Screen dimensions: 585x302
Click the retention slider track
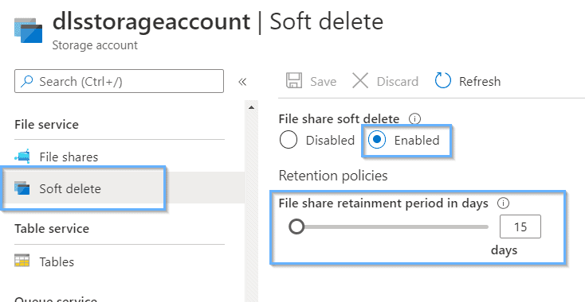389,226
